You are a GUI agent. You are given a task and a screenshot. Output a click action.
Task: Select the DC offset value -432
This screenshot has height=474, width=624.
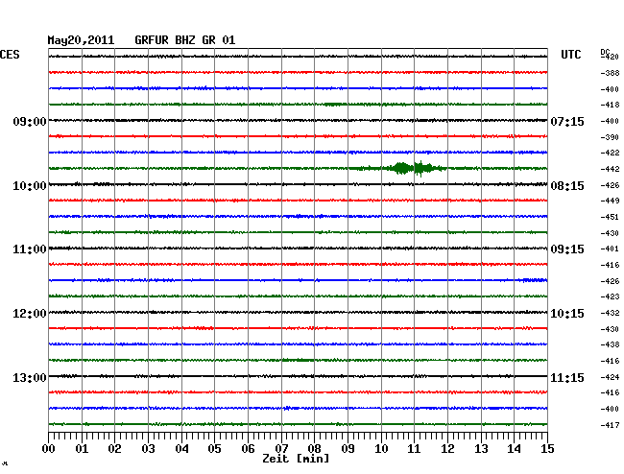(x=610, y=313)
